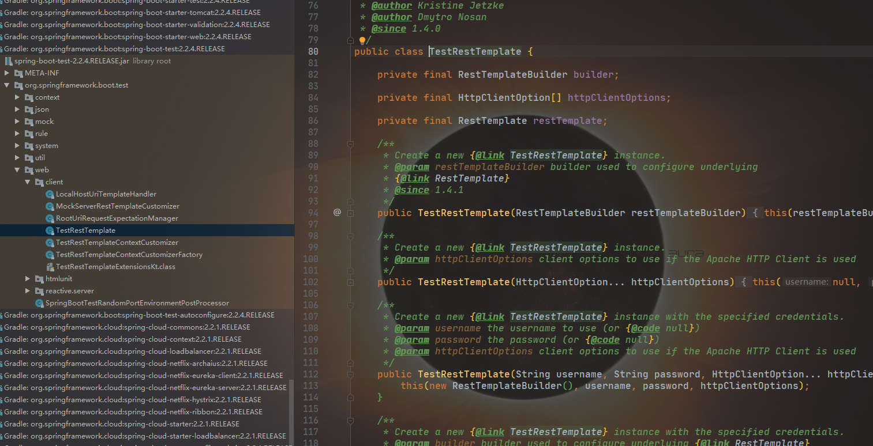Select spring-boot-starter-tomcat Gradle library row
Screen dimensions: 873x446
pyautogui.click(x=132, y=13)
